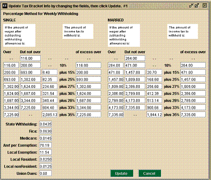Select Married tax amount field showing 256.60
This screenshot has width=211, height=180.
[154, 87]
